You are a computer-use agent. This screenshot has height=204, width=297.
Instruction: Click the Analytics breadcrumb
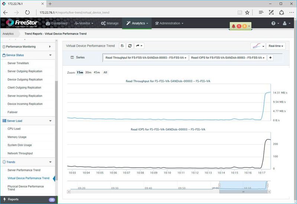click(x=8, y=34)
